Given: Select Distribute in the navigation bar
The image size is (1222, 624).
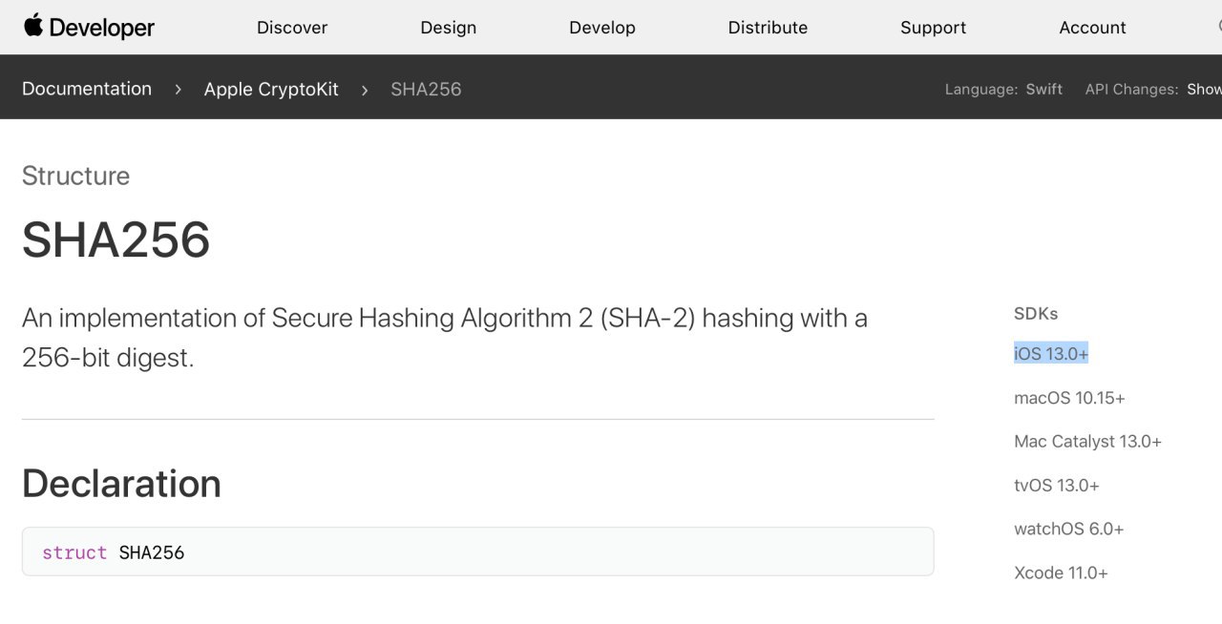Looking at the screenshot, I should coord(768,28).
